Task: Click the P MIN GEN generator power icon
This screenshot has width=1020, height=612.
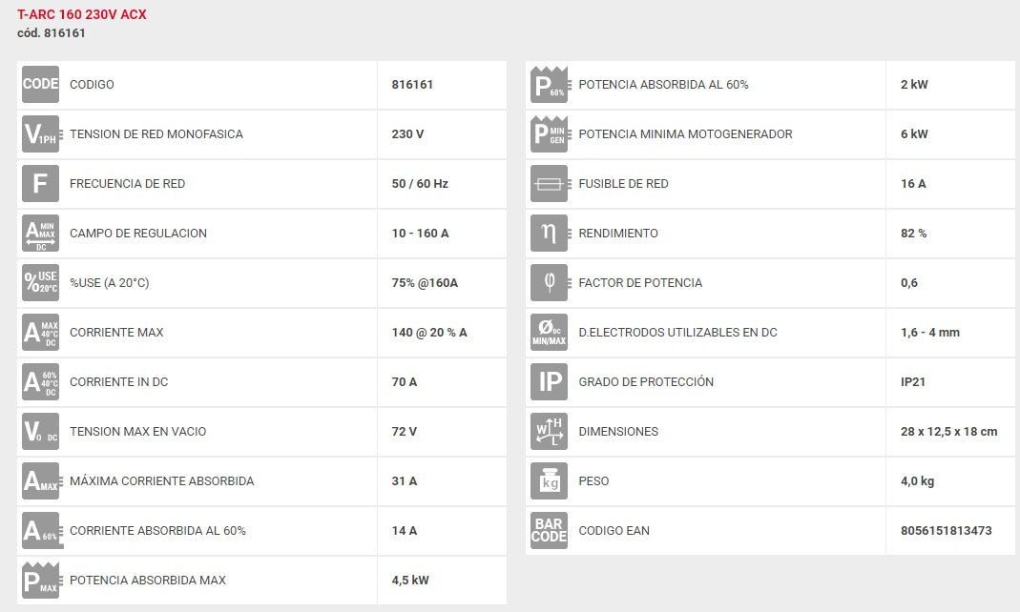Action: click(x=551, y=133)
